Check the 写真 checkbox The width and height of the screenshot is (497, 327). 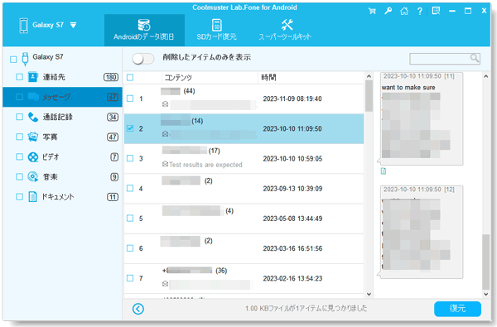(19, 137)
